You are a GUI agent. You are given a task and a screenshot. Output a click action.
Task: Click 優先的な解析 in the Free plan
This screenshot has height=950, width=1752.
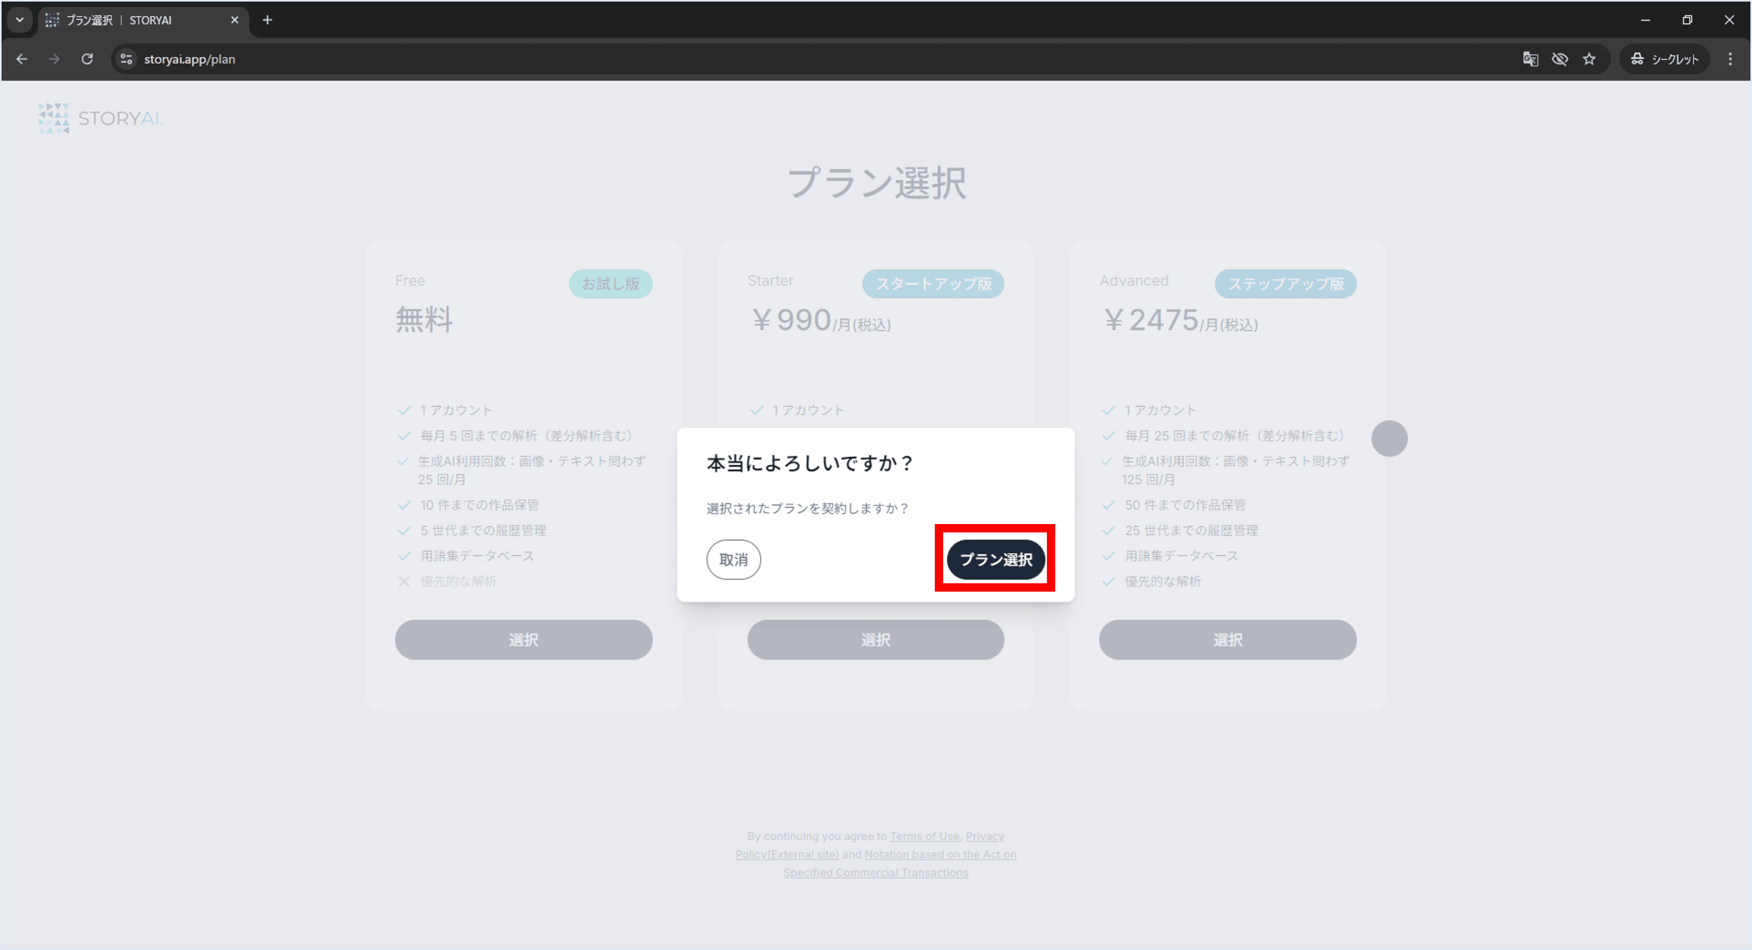tap(458, 581)
